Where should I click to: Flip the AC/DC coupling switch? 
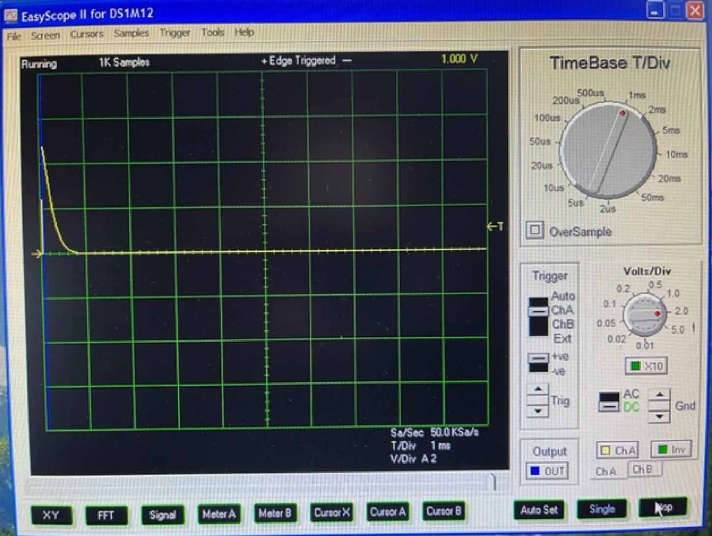609,401
